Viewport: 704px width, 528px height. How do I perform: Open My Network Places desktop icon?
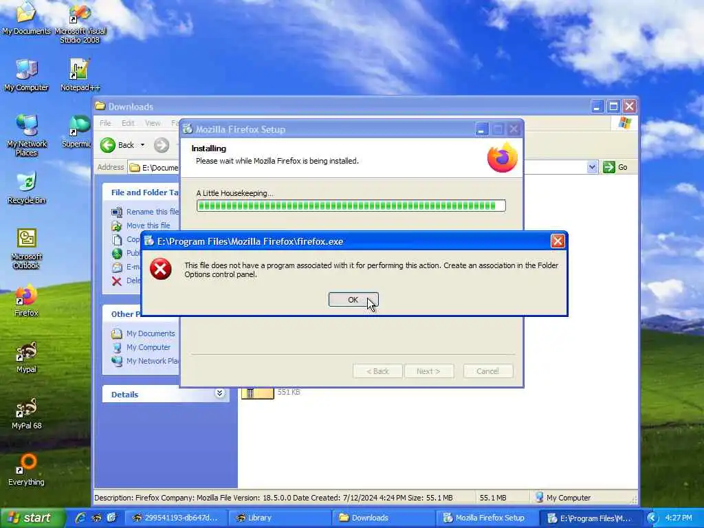tap(26, 135)
